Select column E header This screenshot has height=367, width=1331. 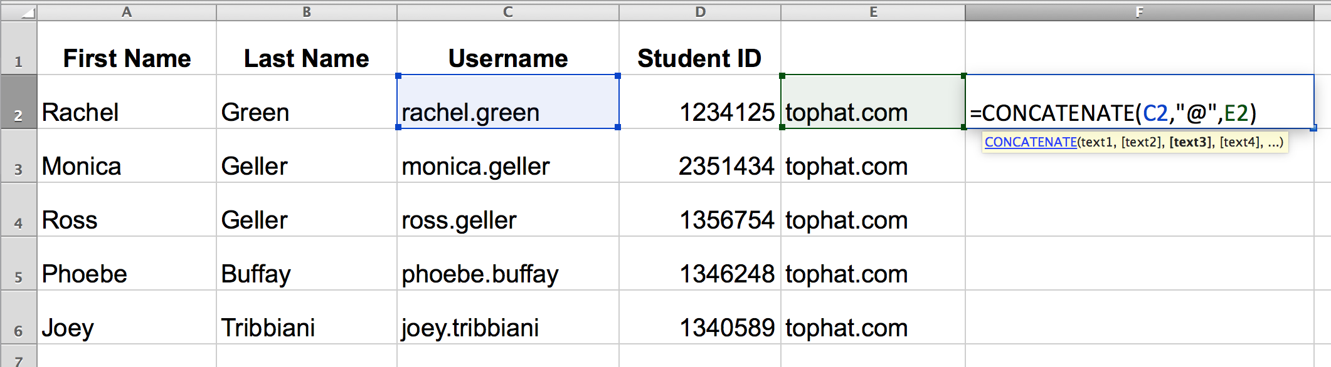point(873,12)
